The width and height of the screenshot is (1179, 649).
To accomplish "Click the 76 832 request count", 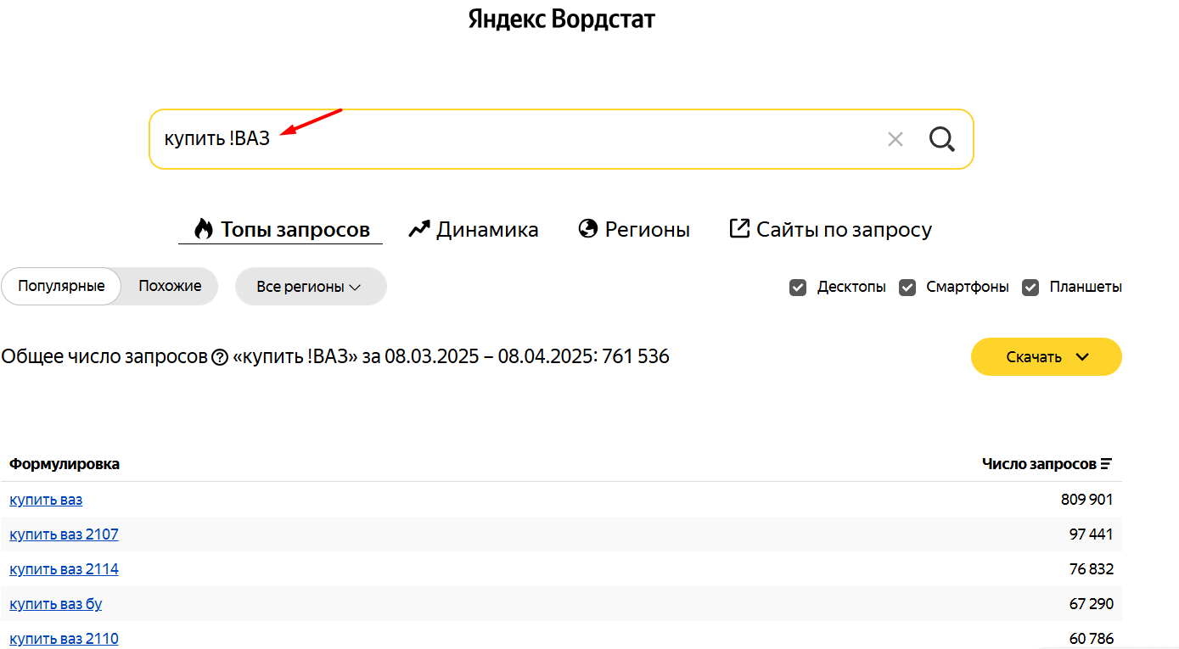I will (1092, 569).
